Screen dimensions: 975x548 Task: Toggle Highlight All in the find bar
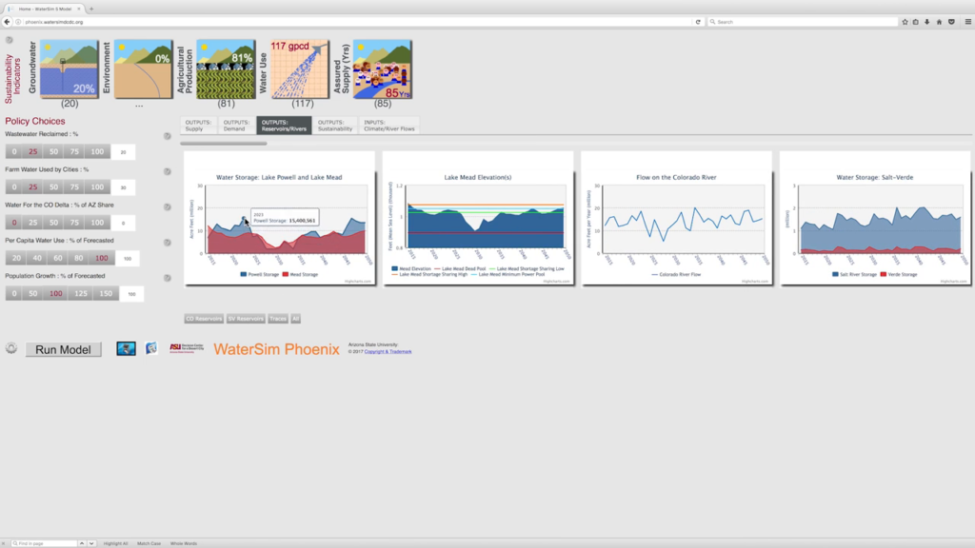[115, 543]
